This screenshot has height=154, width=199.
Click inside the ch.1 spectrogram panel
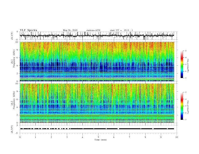97,61
